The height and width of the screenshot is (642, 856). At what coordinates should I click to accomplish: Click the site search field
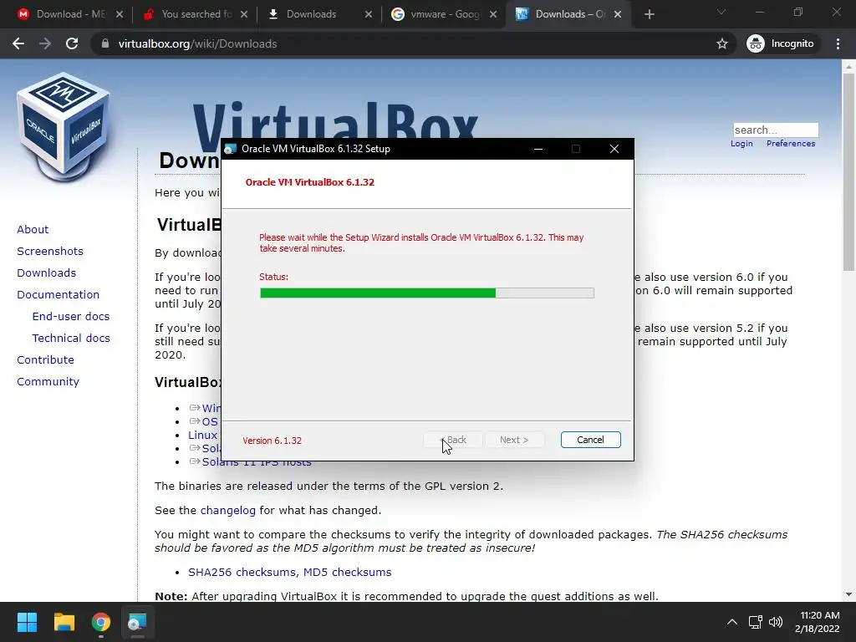point(776,130)
